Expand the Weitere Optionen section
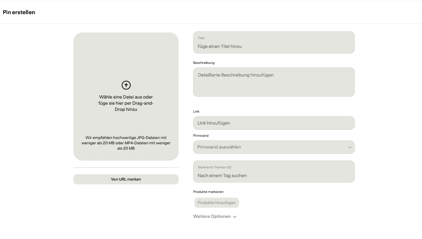The width and height of the screenshot is (422, 239). pyautogui.click(x=212, y=216)
